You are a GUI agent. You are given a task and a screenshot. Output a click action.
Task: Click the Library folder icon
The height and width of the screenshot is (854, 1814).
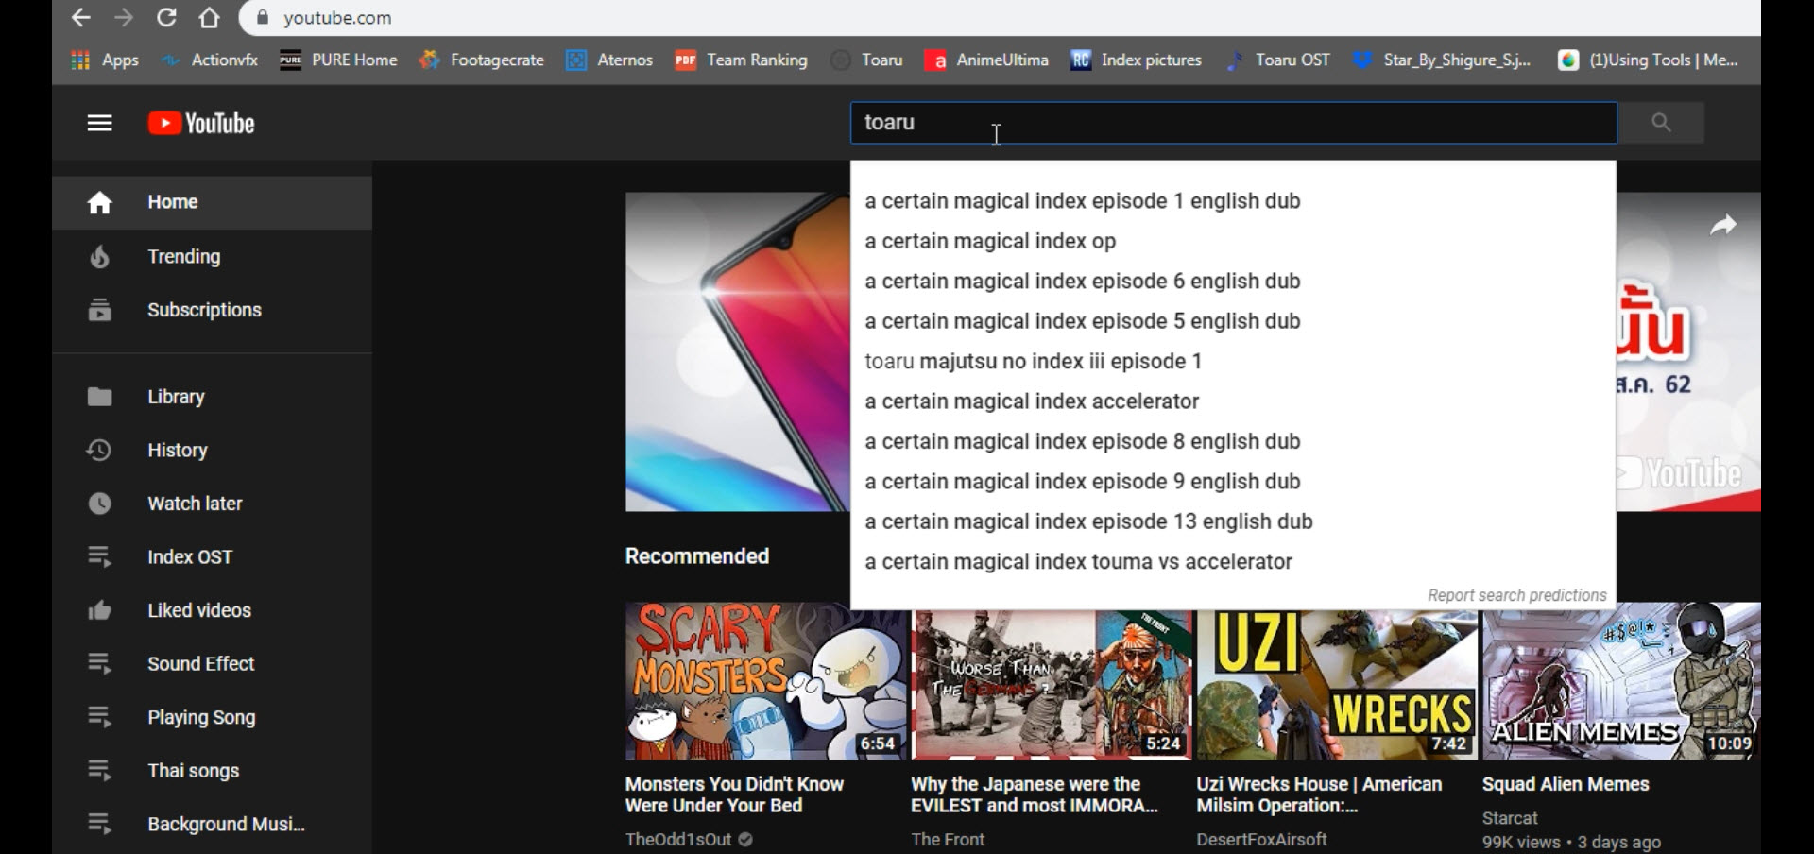(x=99, y=397)
